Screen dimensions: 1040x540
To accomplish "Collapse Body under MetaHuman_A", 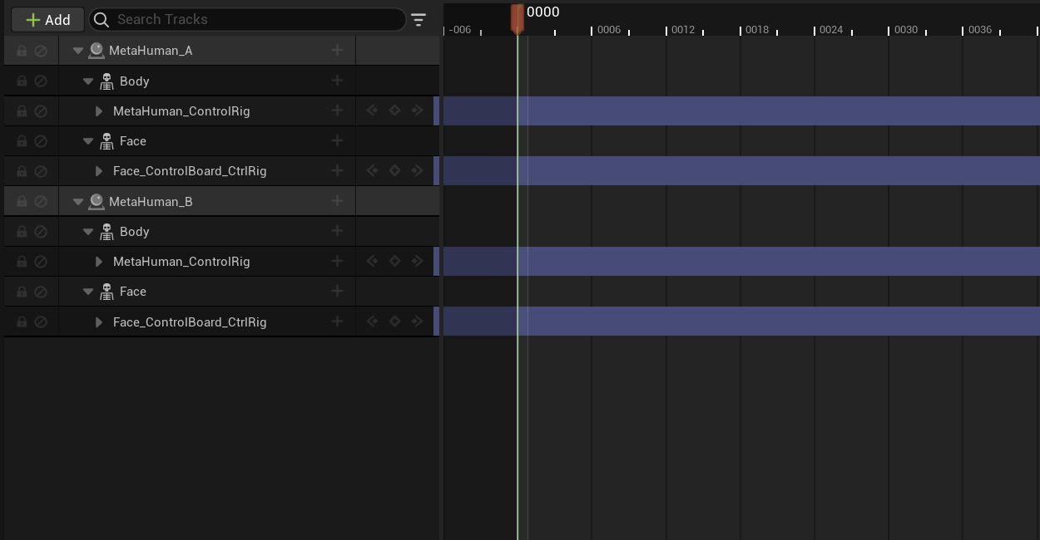I will pos(88,81).
